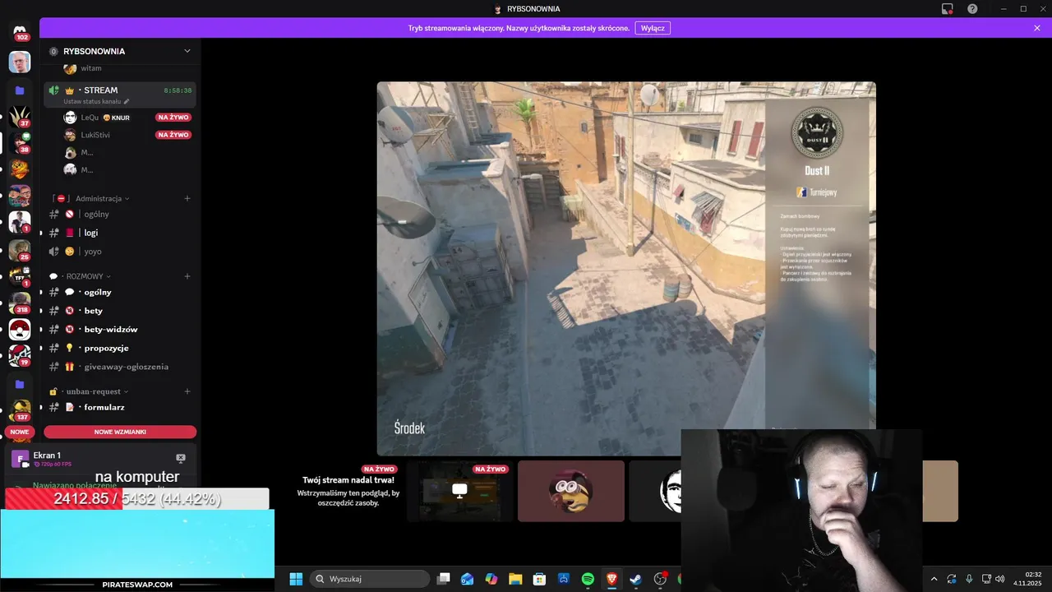The width and height of the screenshot is (1052, 592).
Task: Open the Windows Start menu
Action: tap(296, 579)
